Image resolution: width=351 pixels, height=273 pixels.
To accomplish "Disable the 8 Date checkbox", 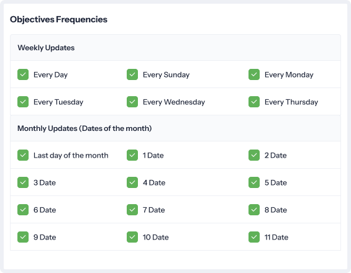I will tap(254, 210).
